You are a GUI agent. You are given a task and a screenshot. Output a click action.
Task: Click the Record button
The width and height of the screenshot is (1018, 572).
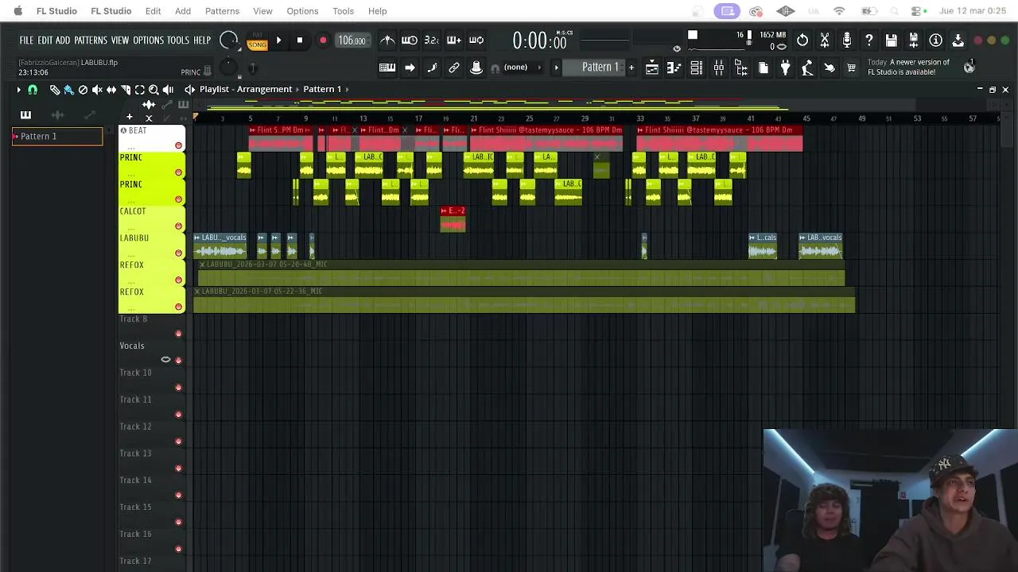click(x=323, y=41)
